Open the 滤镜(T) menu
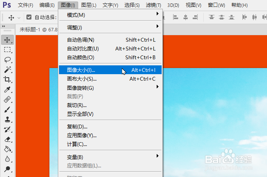 click(154, 5)
